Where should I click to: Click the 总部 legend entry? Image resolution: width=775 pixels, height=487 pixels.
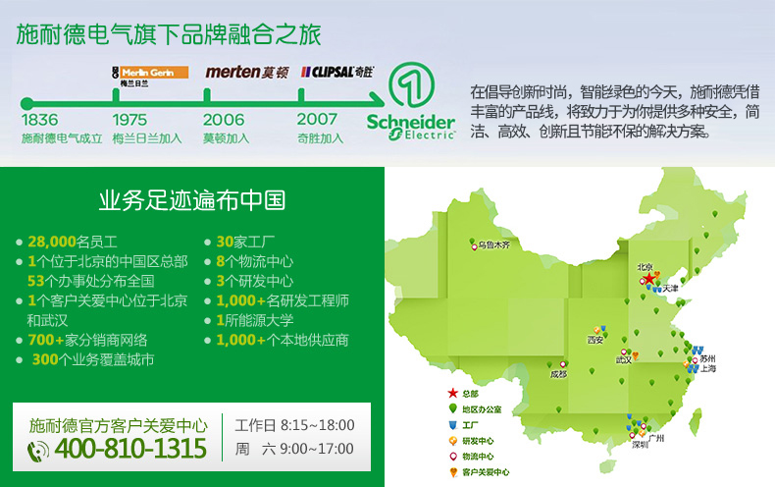[x=463, y=393]
